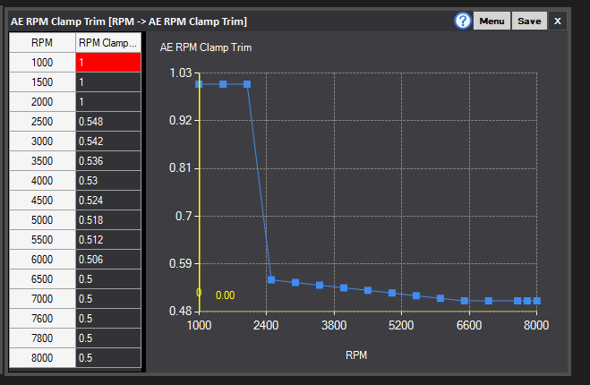Save the AE RPM Clamp Trim table

click(x=529, y=21)
